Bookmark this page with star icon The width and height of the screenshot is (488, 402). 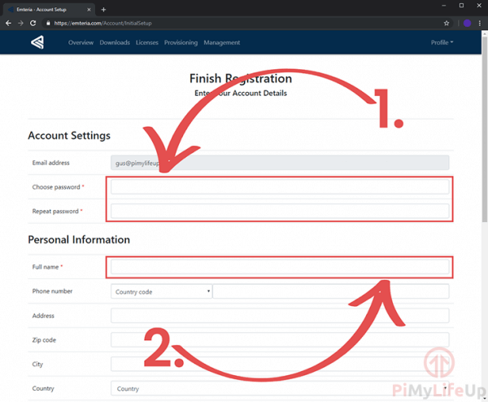click(x=447, y=23)
